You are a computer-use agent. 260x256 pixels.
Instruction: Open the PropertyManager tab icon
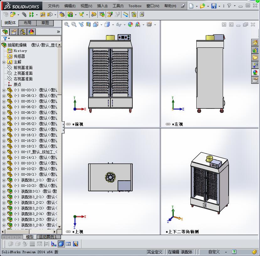coord(14,32)
